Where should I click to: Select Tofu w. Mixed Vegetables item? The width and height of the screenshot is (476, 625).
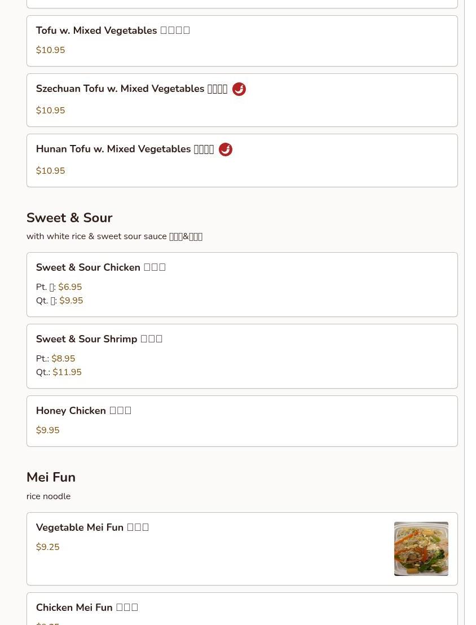click(x=242, y=41)
